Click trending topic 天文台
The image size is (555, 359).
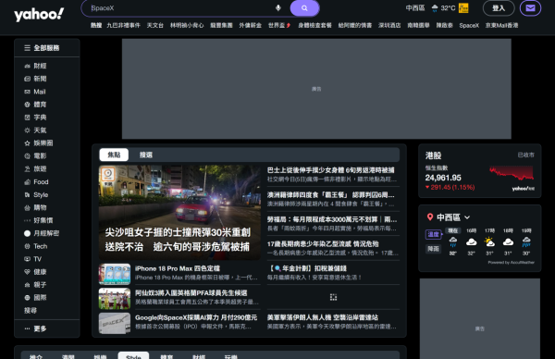coord(155,26)
